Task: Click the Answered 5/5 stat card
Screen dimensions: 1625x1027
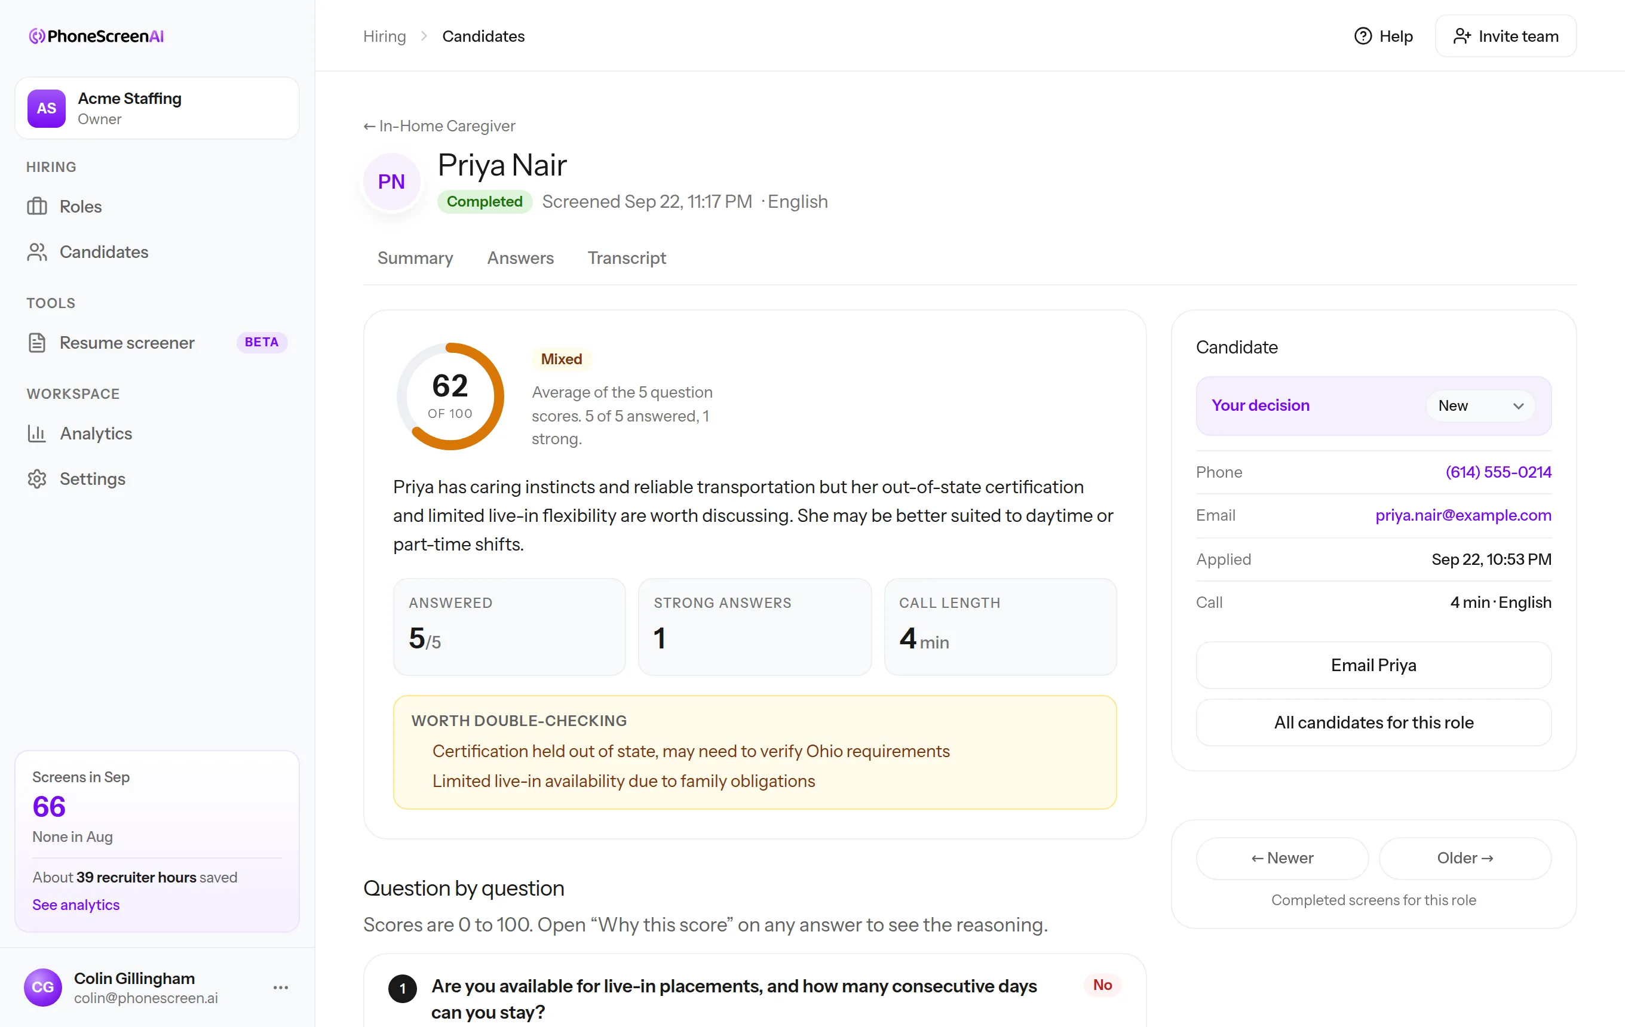Action: 510,626
